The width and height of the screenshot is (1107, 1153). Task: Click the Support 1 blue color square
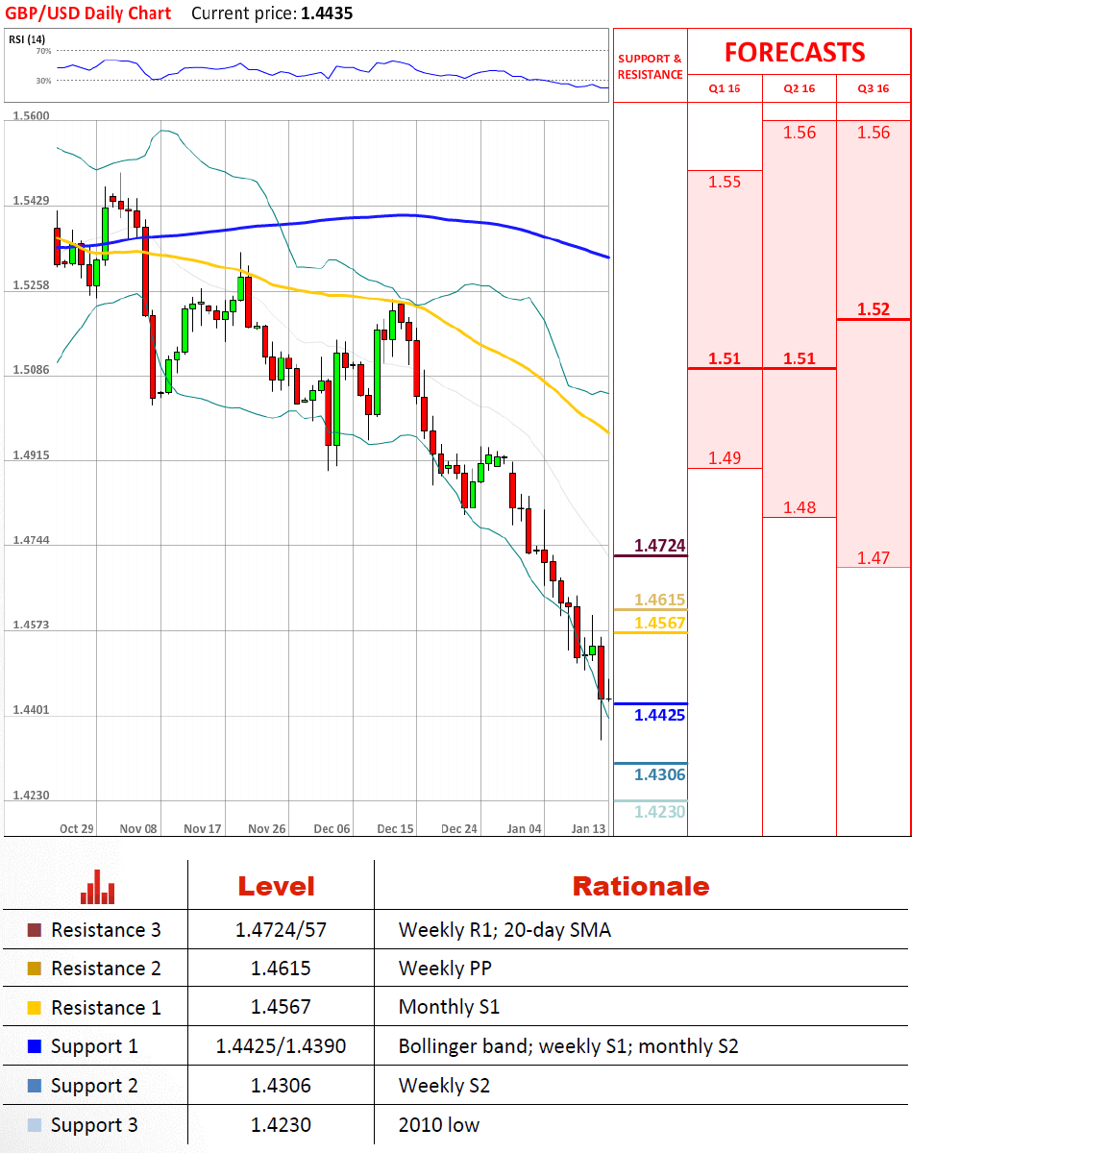click(35, 1046)
